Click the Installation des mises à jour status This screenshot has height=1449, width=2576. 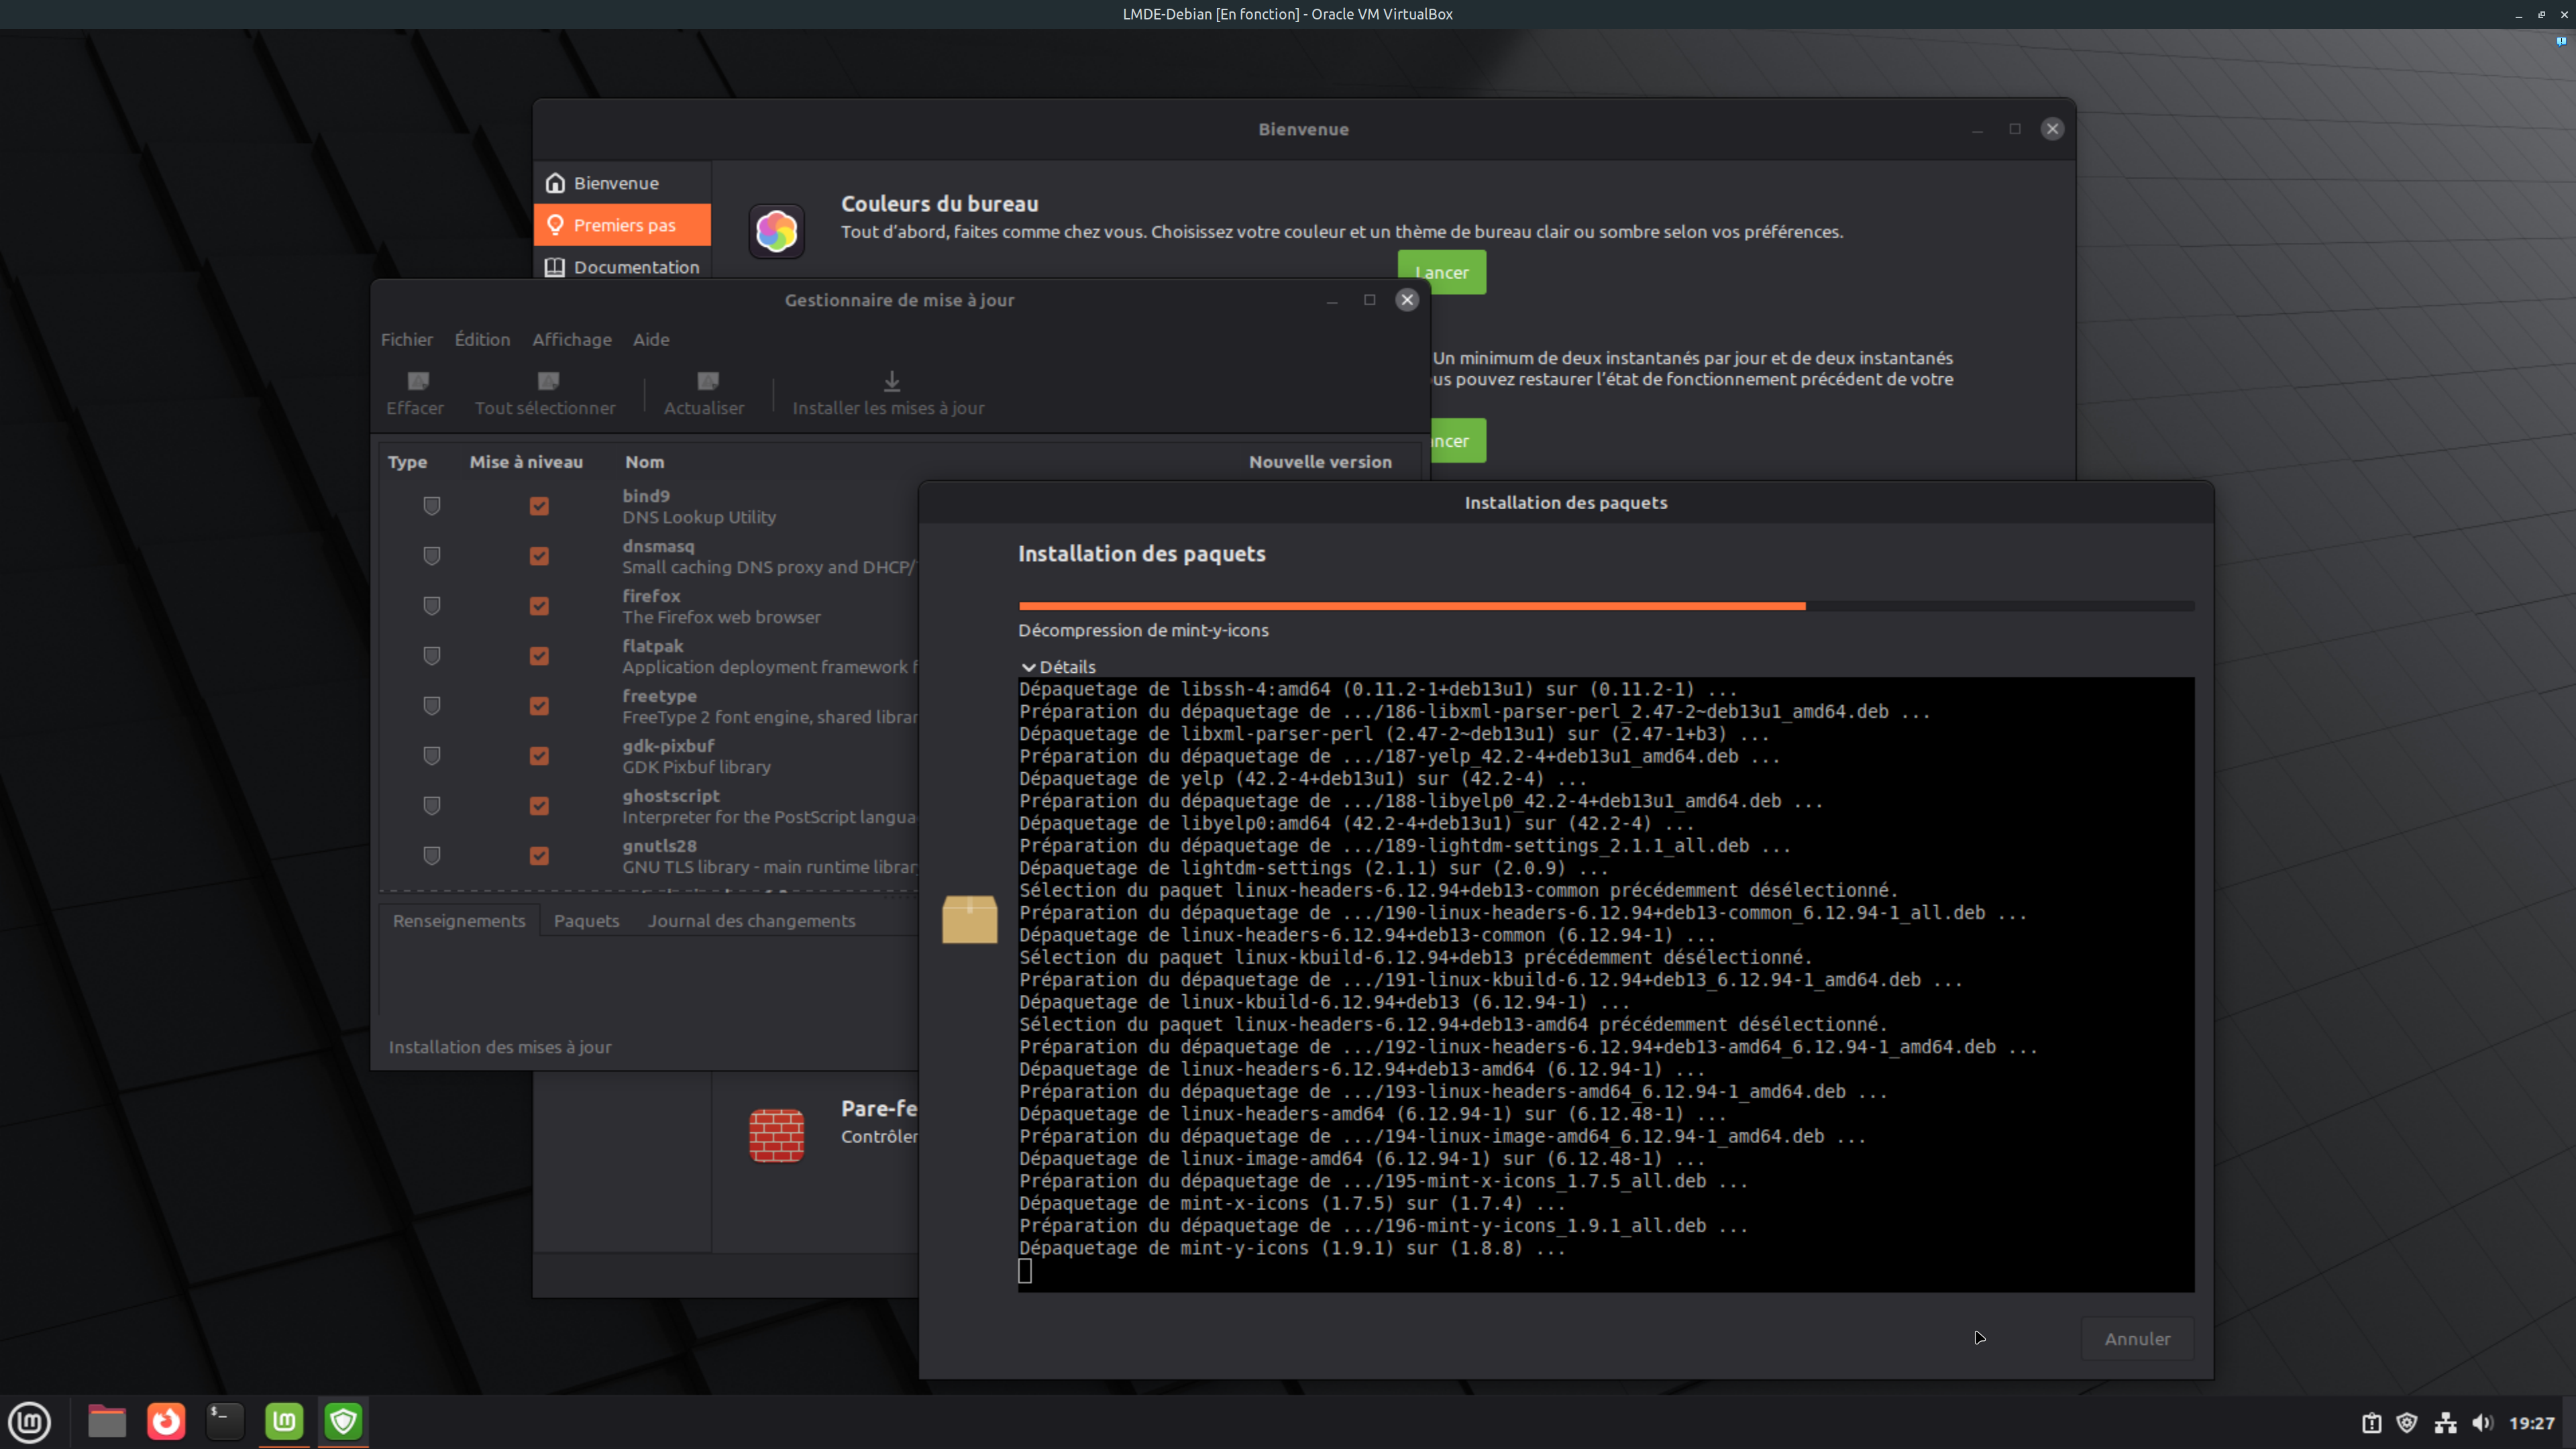point(500,1047)
